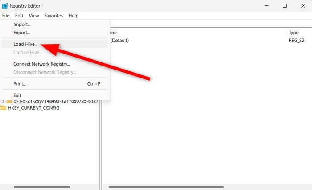
Task: Close the Registry Editor window
Action: pyautogui.click(x=303, y=6)
